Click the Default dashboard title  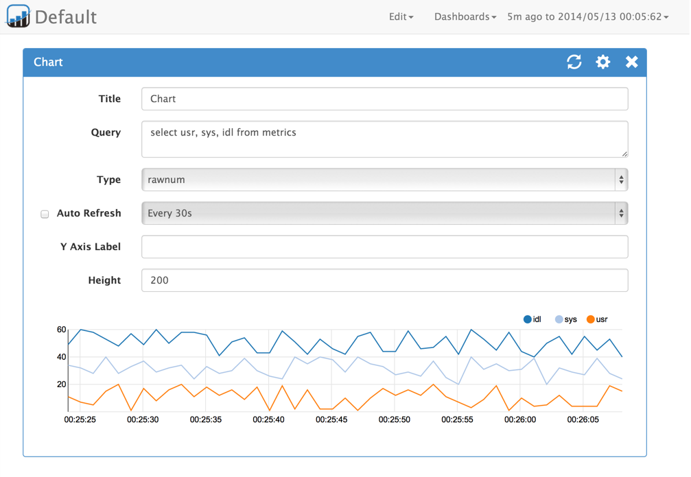click(x=66, y=17)
